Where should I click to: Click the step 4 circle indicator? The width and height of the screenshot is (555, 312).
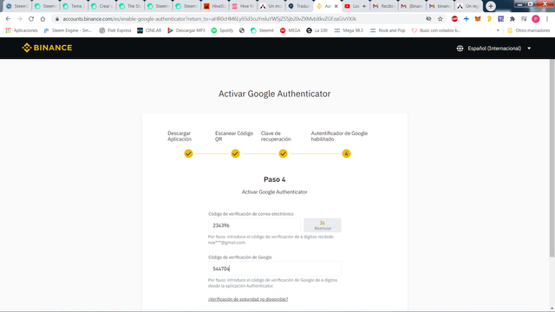(x=346, y=153)
